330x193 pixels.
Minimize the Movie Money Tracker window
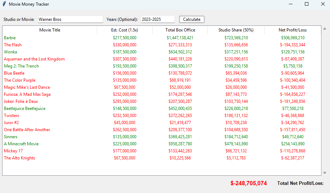291,4
